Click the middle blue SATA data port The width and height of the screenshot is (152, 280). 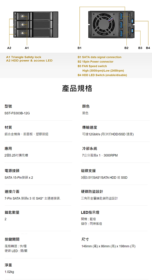(x=122, y=25)
